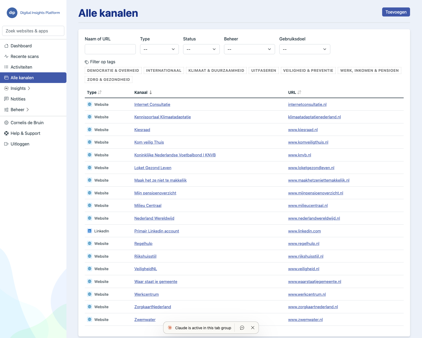Focus the Zoek websites & apps search box

click(x=33, y=31)
